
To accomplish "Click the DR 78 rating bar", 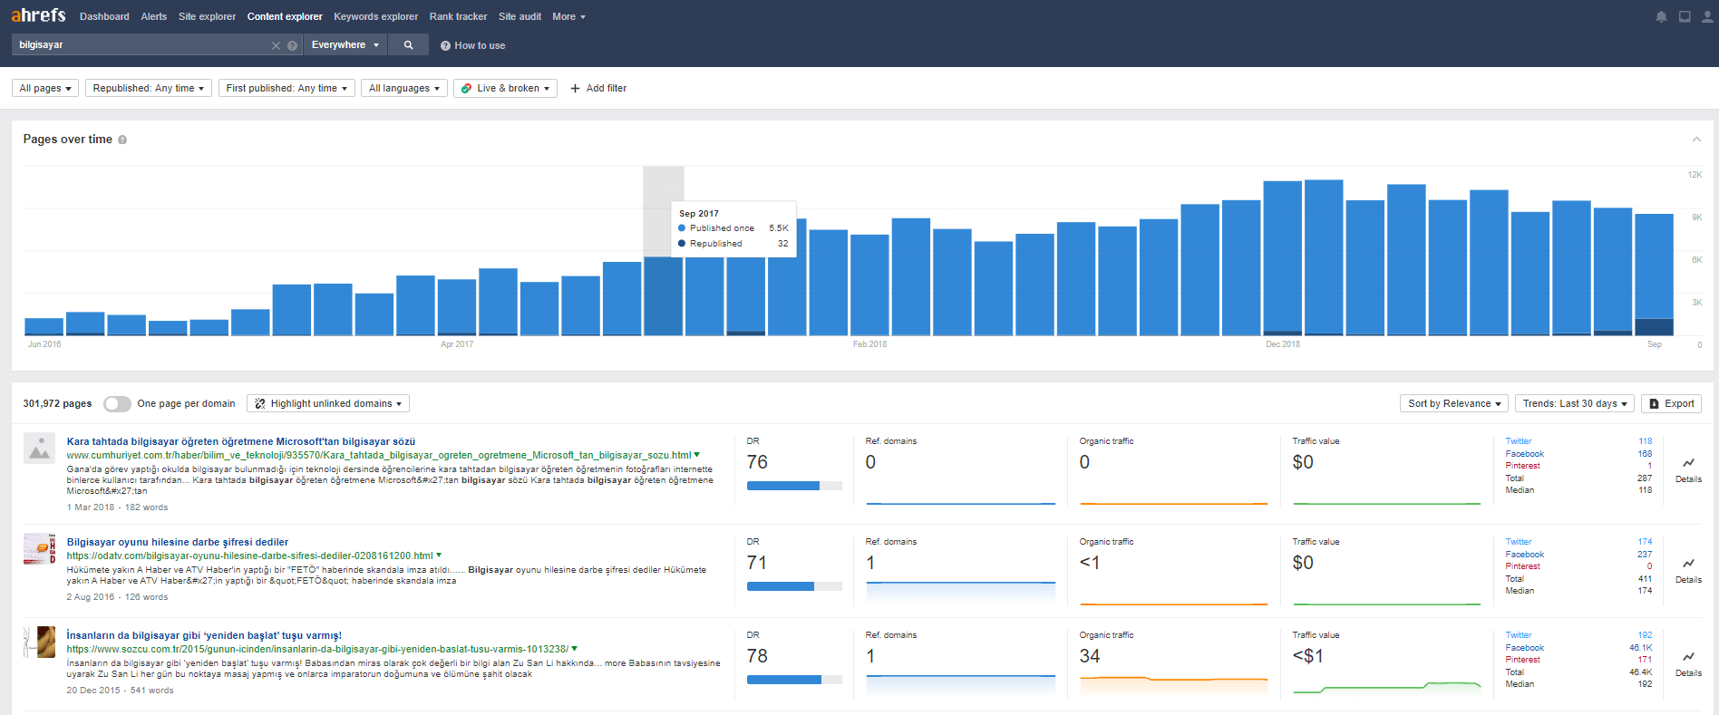I will [794, 680].
